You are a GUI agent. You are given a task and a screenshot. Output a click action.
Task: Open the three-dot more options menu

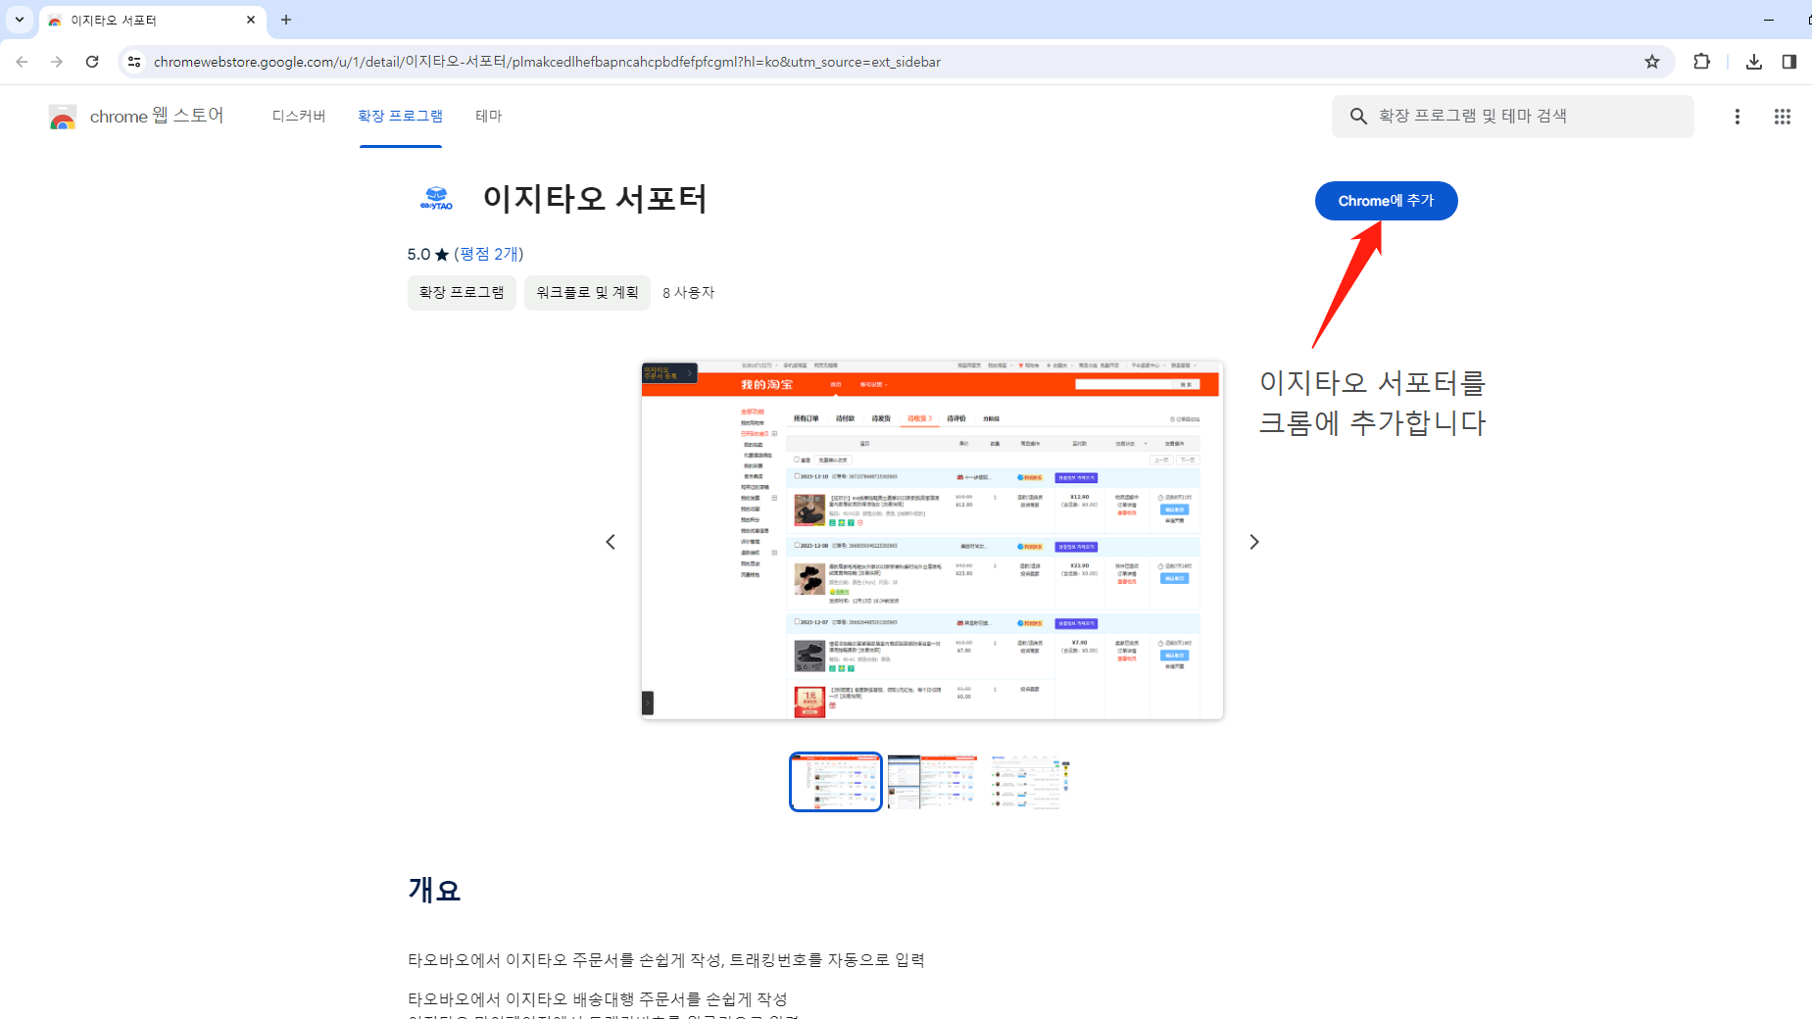coord(1738,117)
